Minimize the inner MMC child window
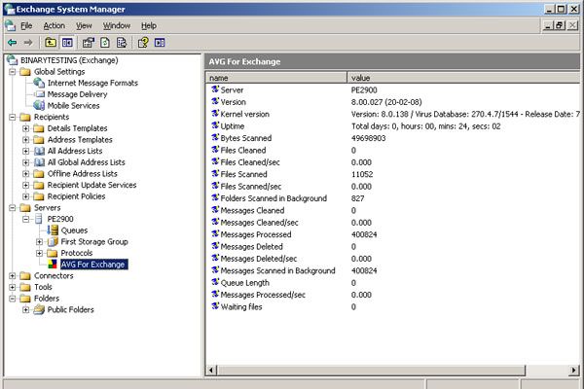Screen dimensions: 584x389 point(548,25)
